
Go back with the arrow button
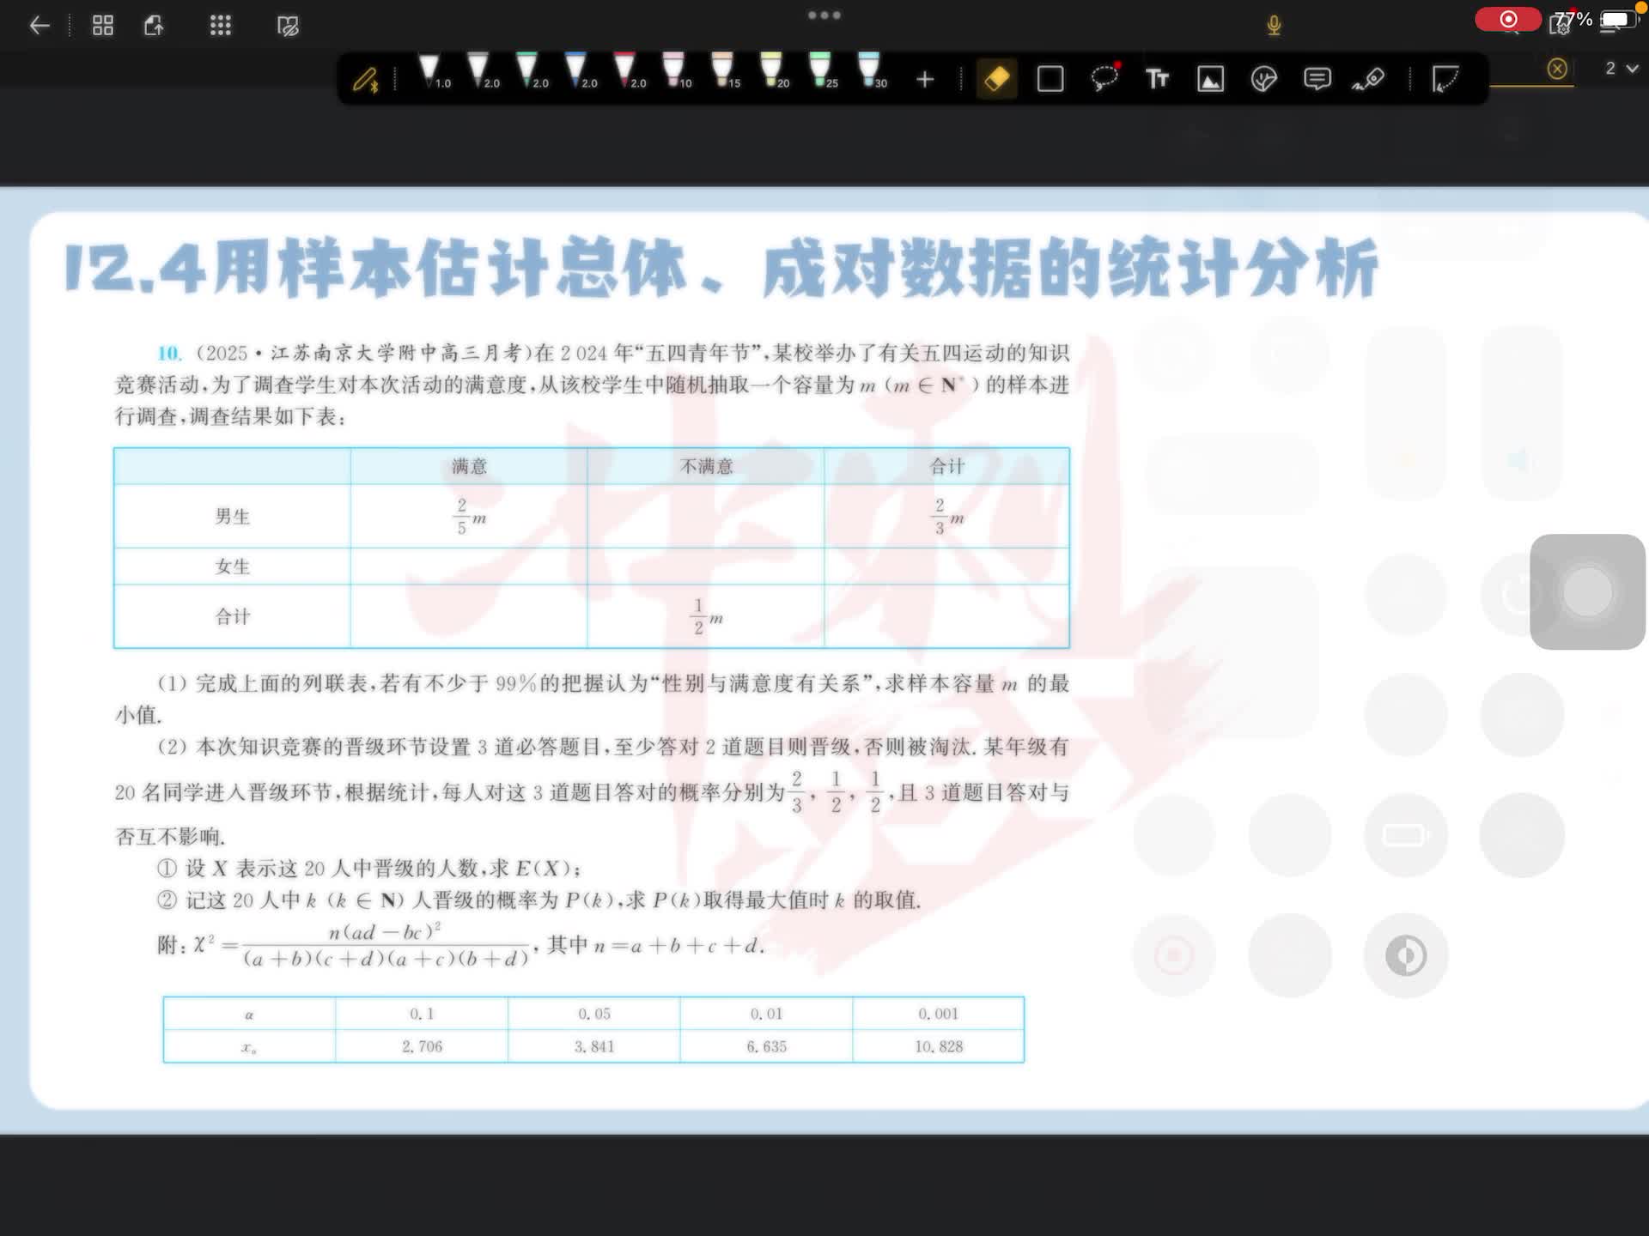coord(40,26)
